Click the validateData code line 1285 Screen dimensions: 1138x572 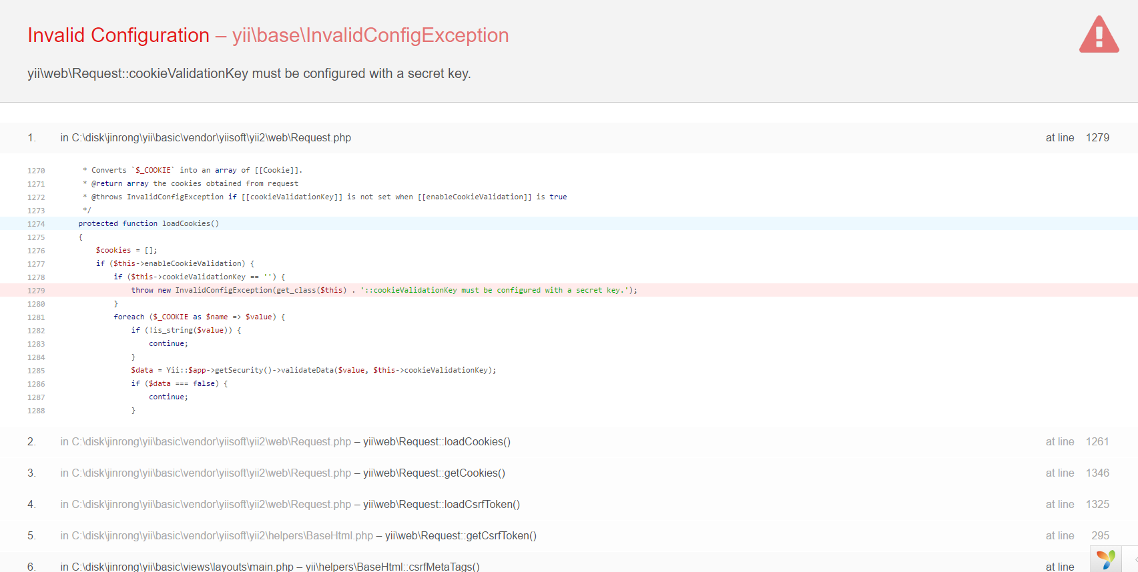tap(313, 370)
